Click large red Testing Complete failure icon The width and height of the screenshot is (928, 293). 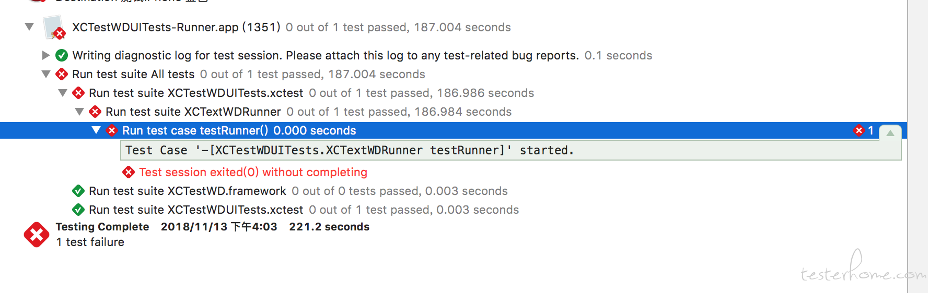pyautogui.click(x=37, y=235)
